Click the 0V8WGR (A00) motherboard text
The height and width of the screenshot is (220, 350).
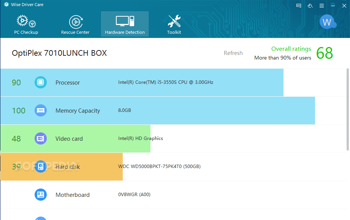point(134,195)
